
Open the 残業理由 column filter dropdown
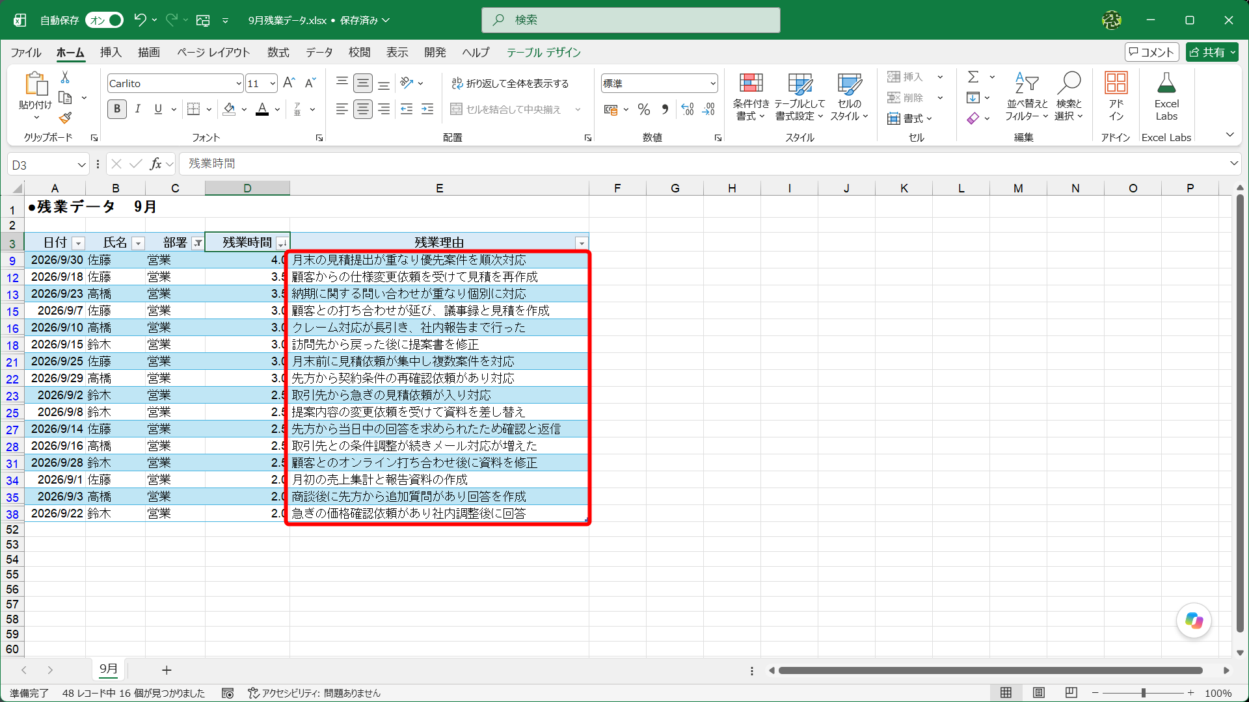582,243
